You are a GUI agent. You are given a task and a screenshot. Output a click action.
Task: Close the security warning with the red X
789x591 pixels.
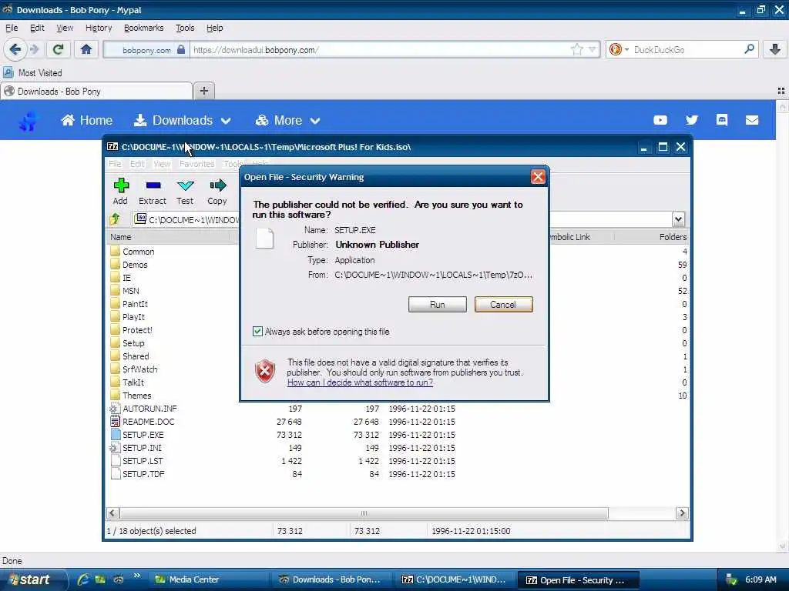538,177
